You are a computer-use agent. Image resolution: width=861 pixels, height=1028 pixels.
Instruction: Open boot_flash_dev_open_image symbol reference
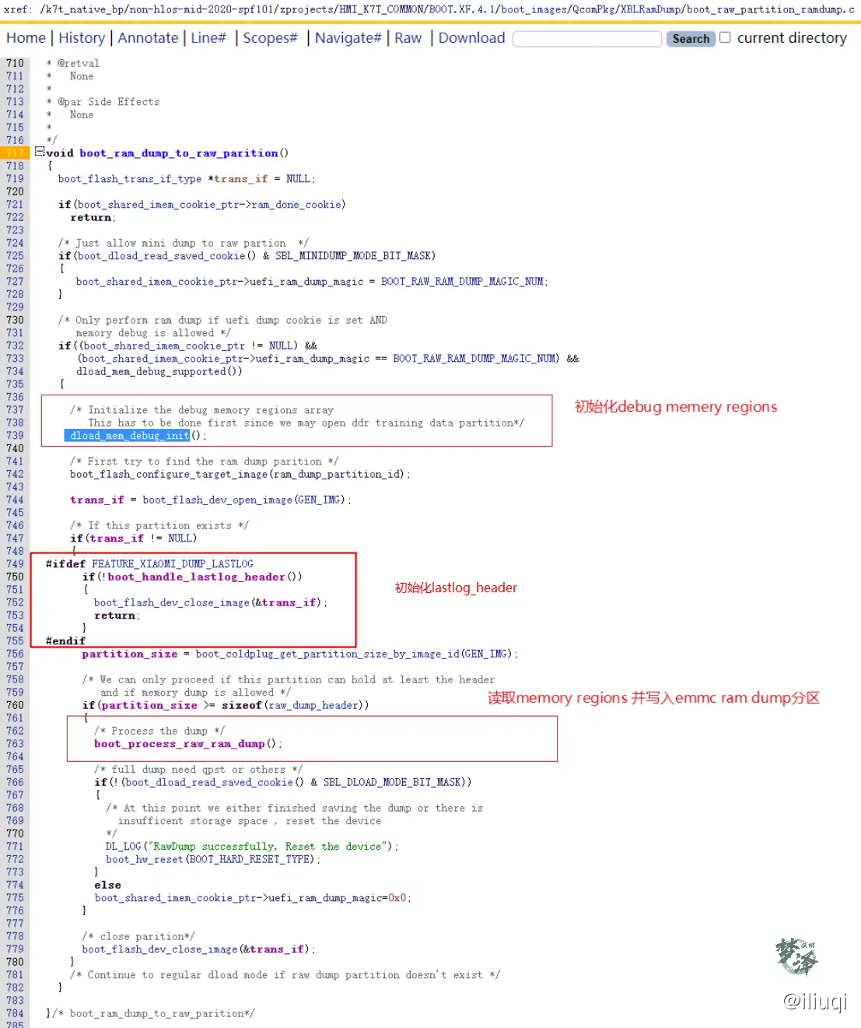pyautogui.click(x=217, y=500)
